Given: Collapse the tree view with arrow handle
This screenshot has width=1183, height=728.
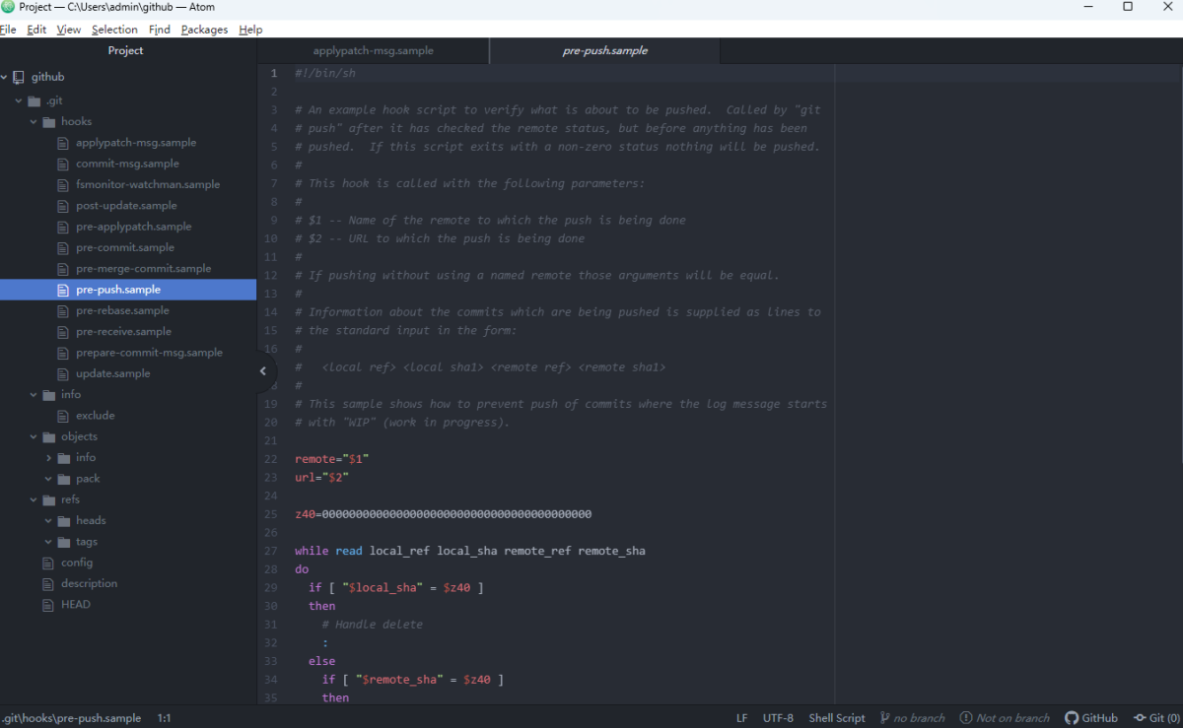Looking at the screenshot, I should click(x=263, y=371).
